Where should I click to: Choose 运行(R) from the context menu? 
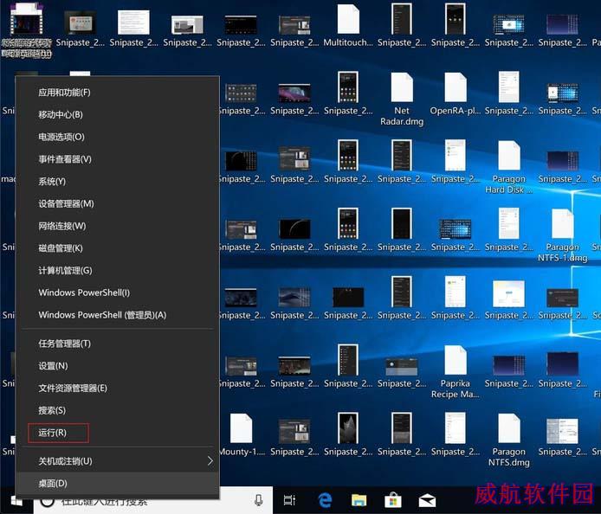[x=53, y=433]
